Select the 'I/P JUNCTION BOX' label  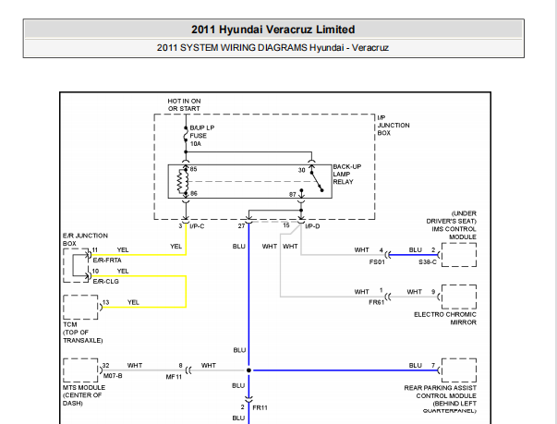pyautogui.click(x=394, y=125)
